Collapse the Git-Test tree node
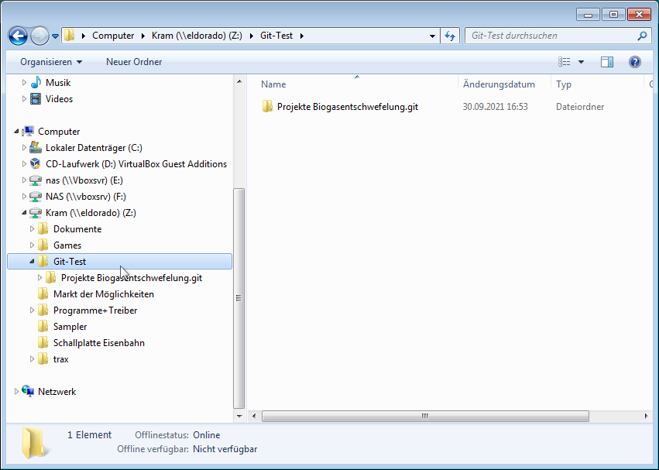 point(32,262)
